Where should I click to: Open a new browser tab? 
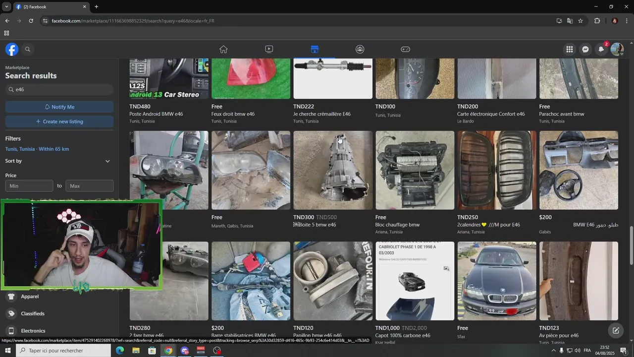point(96,7)
